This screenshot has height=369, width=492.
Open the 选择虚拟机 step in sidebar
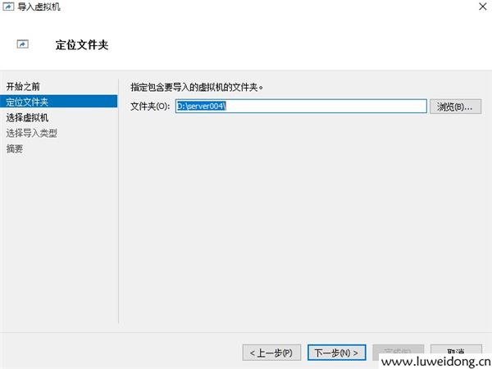pos(28,117)
